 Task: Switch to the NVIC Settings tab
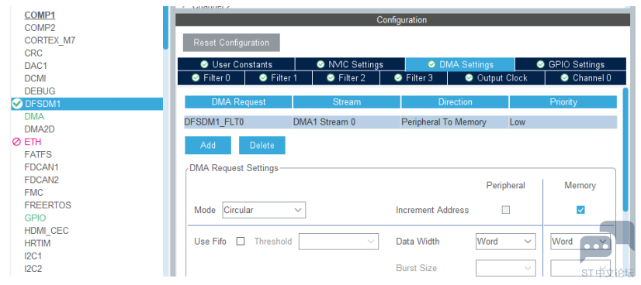(x=350, y=64)
